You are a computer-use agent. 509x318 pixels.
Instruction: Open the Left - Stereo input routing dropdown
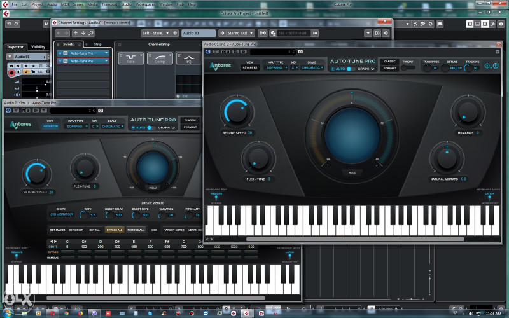(155, 33)
